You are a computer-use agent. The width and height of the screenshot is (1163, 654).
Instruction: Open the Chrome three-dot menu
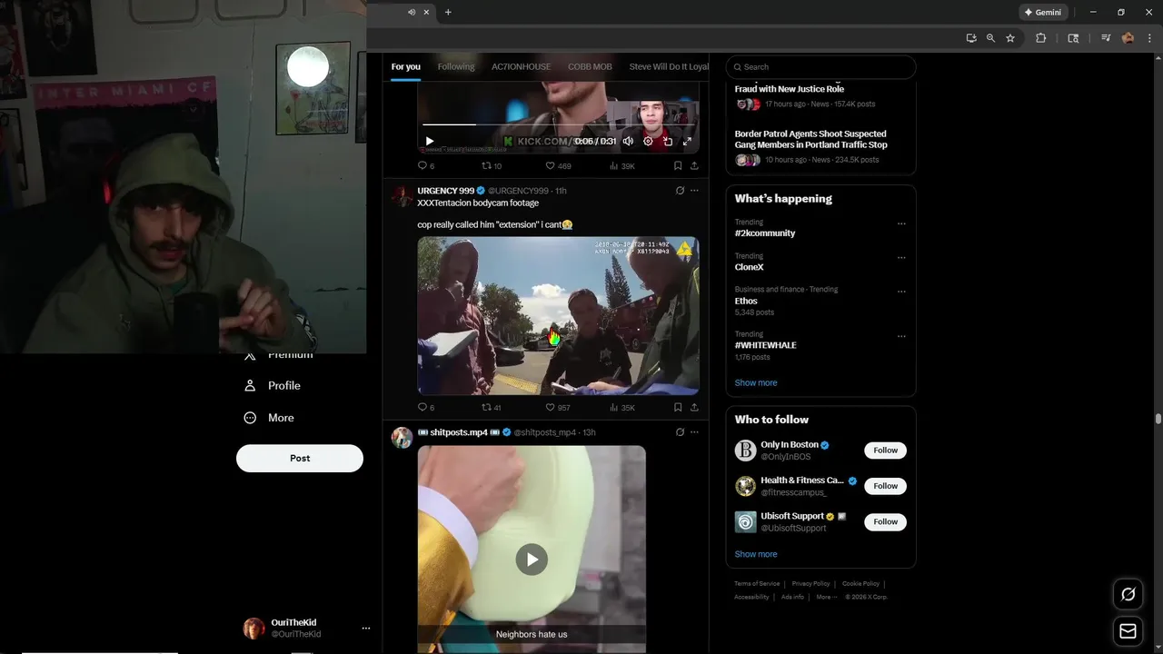tap(1150, 38)
